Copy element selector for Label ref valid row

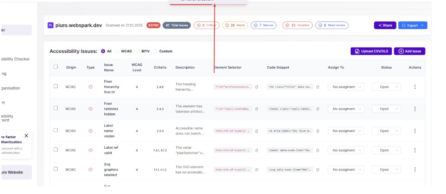[256, 150]
